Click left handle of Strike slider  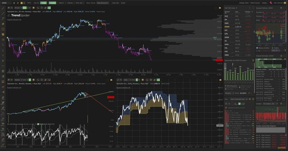coord(263,20)
